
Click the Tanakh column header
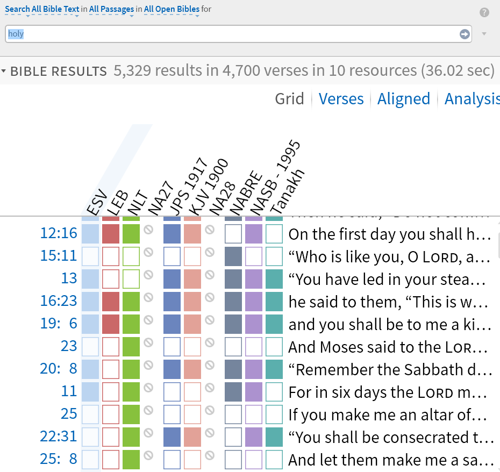pyautogui.click(x=287, y=191)
